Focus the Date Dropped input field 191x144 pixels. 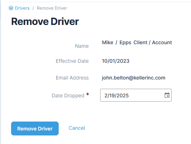[x=136, y=95]
